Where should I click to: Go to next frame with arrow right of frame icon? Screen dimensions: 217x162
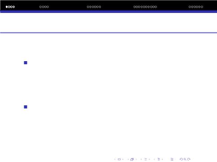(136, 159)
